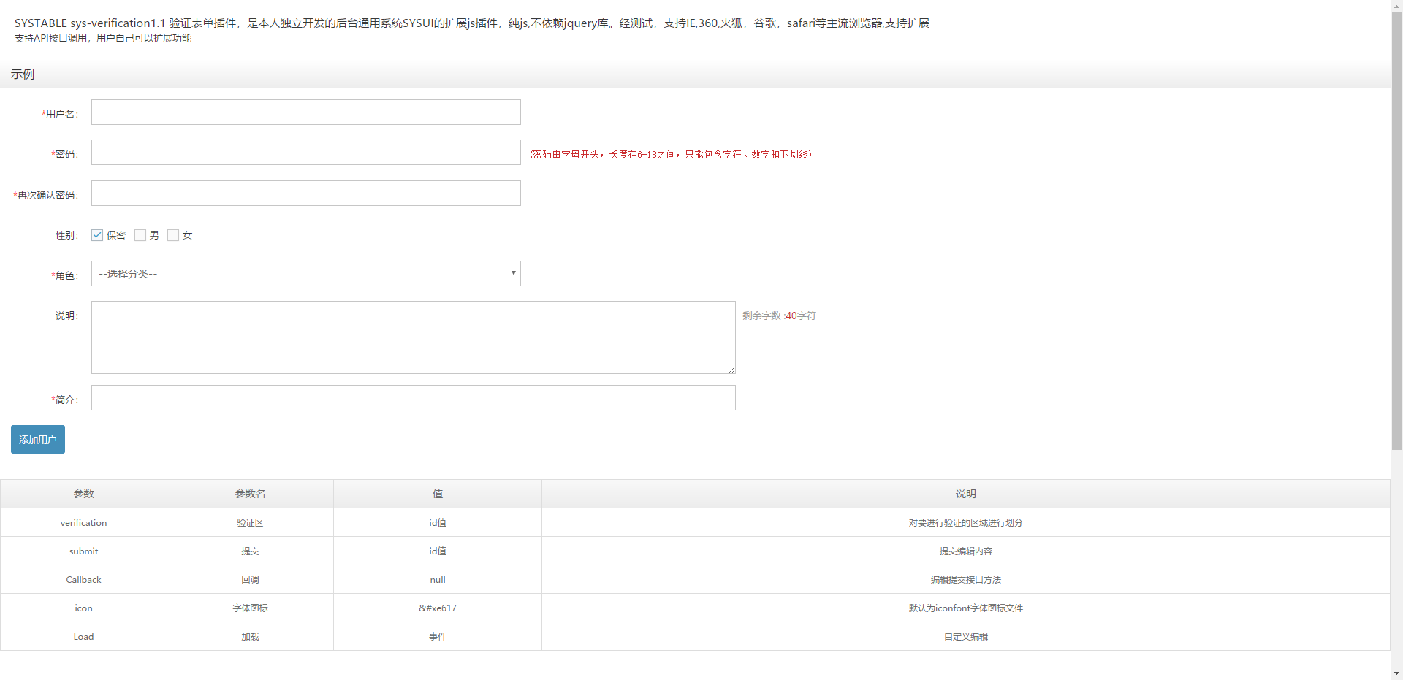Click the 加载 table cell
This screenshot has width=1403, height=680.
coord(250,636)
